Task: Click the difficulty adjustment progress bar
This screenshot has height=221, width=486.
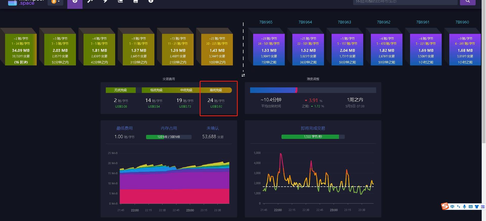Action: [313, 90]
